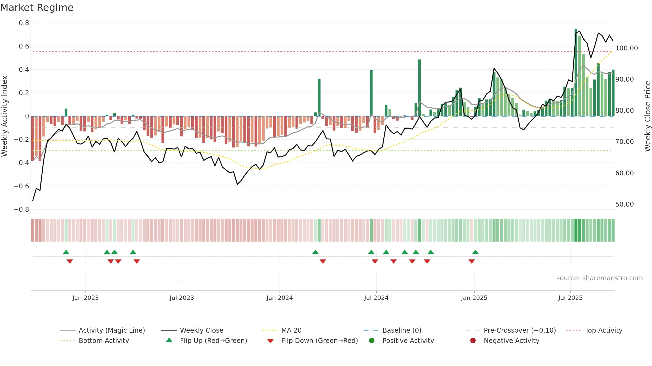Click the Top Activity pink dotted legend marker
The width and height of the screenshot is (652, 366).
coord(574,330)
